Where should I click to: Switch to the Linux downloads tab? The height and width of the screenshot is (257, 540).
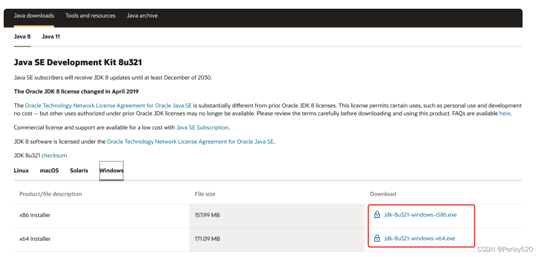21,171
